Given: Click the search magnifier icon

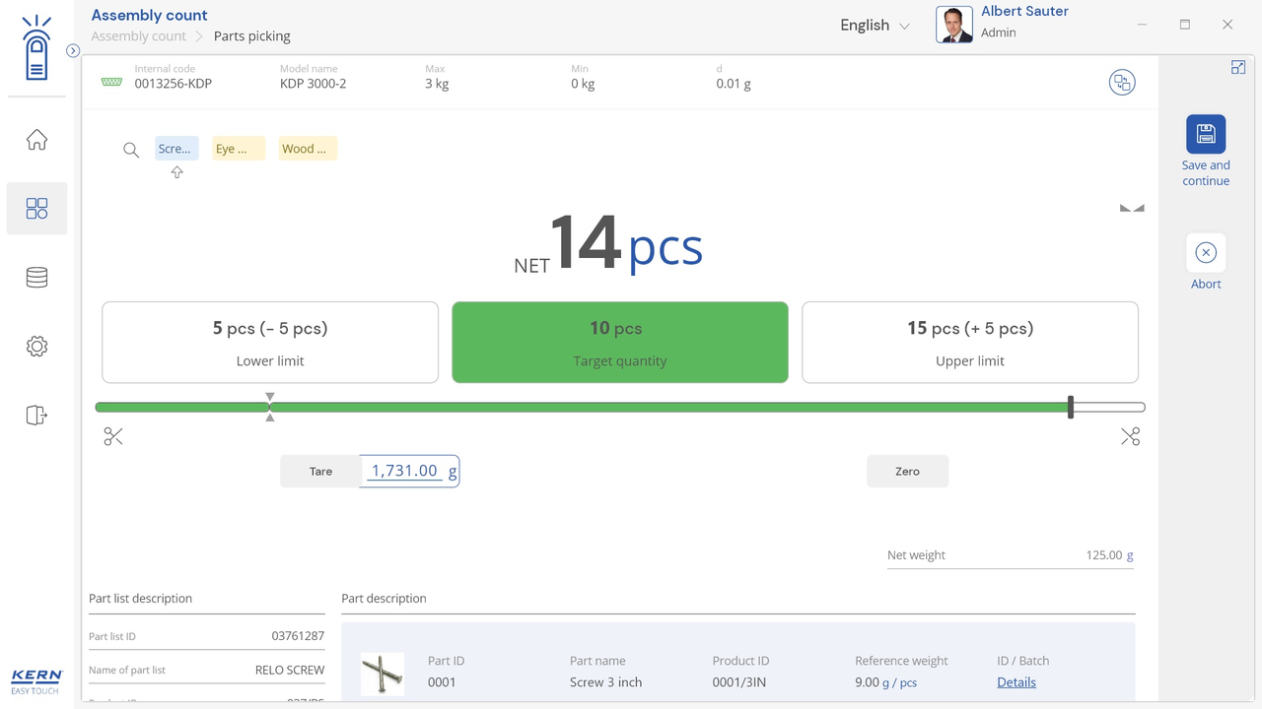Looking at the screenshot, I should 131,150.
